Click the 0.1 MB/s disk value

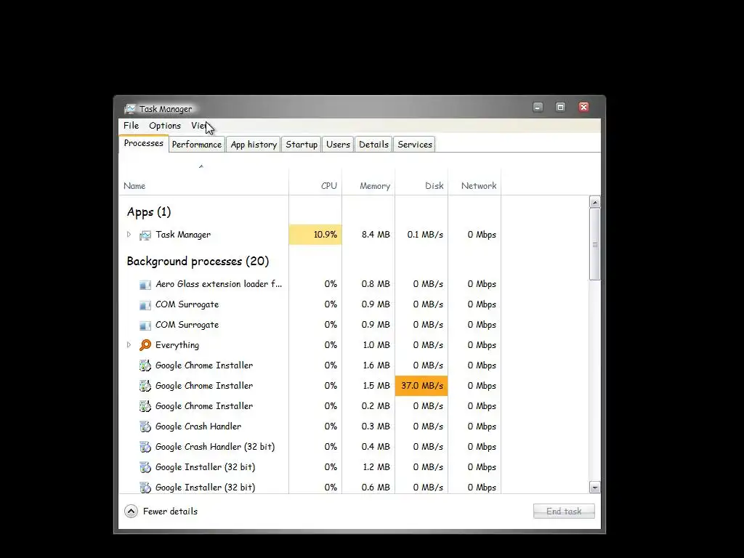[425, 235]
